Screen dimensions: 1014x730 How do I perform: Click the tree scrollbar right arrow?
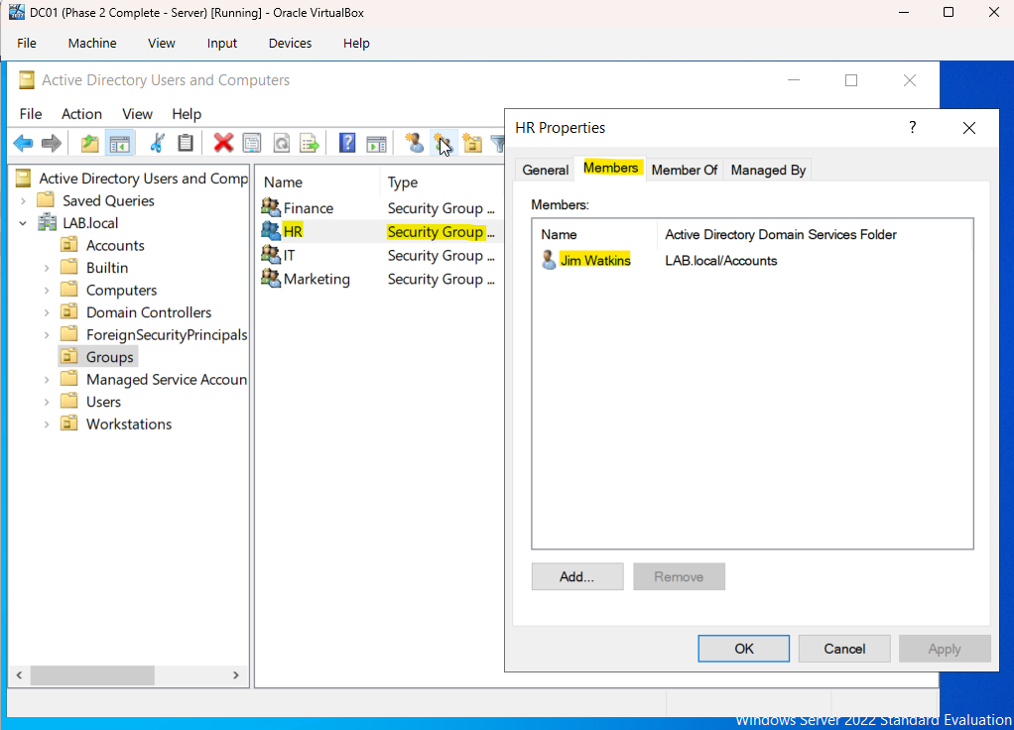[236, 675]
